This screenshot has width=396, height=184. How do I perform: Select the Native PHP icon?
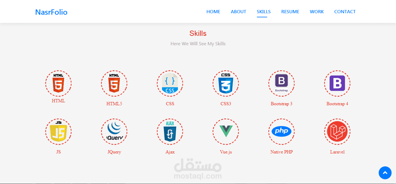(x=281, y=131)
